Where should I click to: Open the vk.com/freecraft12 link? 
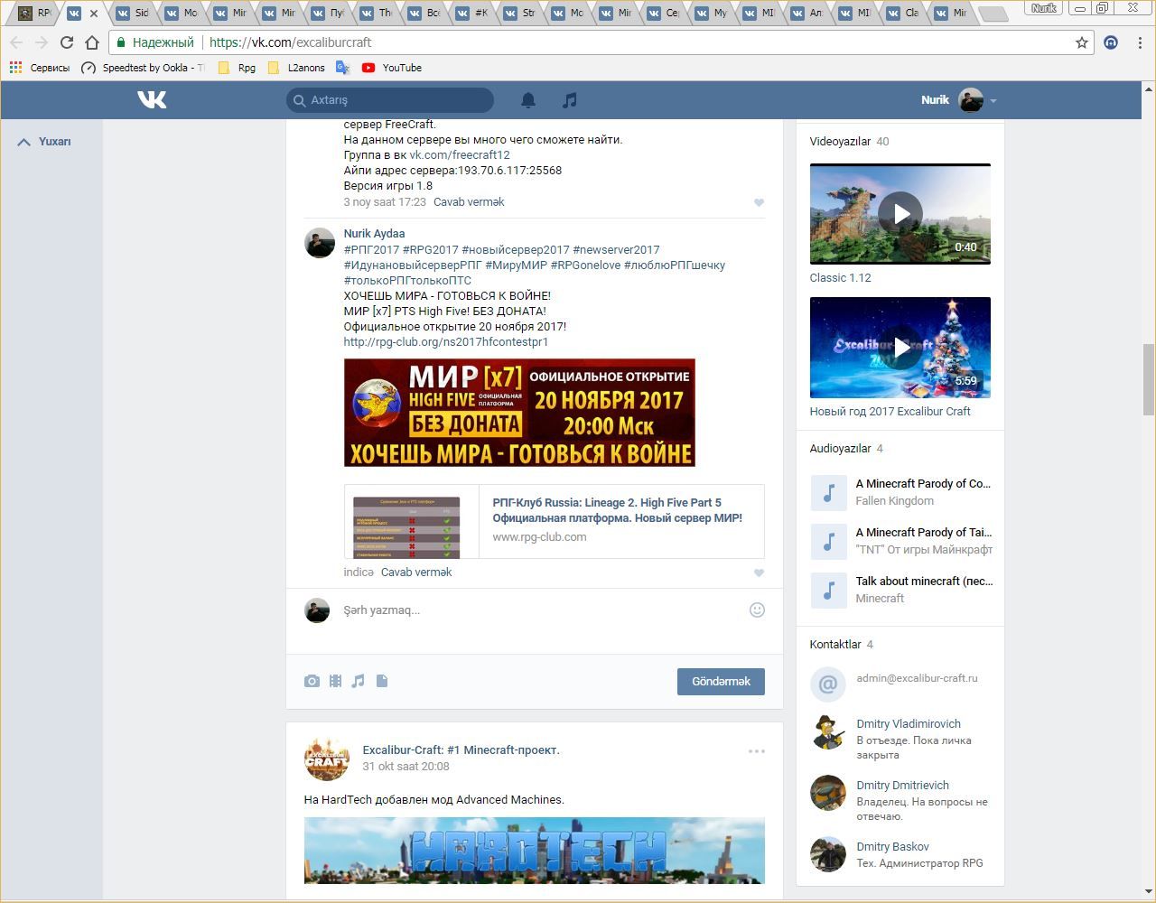point(460,155)
